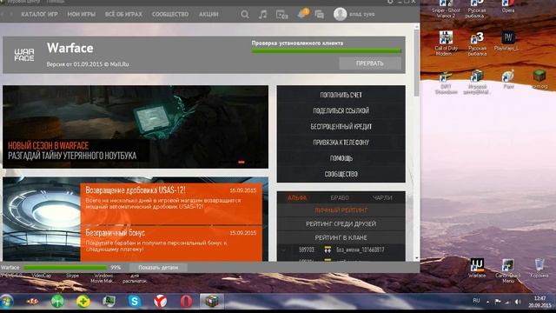Click Привязка к телефону
This screenshot has width=556, height=313.
[341, 143]
